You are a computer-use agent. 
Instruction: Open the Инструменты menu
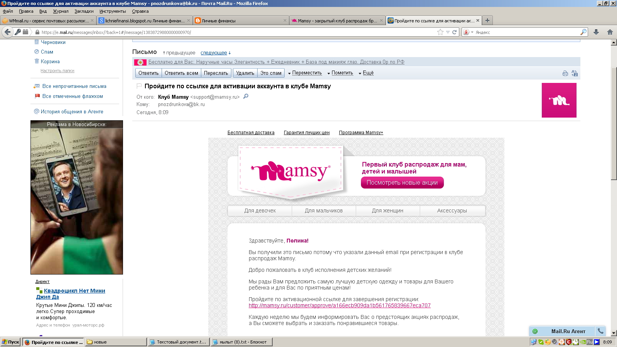pyautogui.click(x=113, y=11)
